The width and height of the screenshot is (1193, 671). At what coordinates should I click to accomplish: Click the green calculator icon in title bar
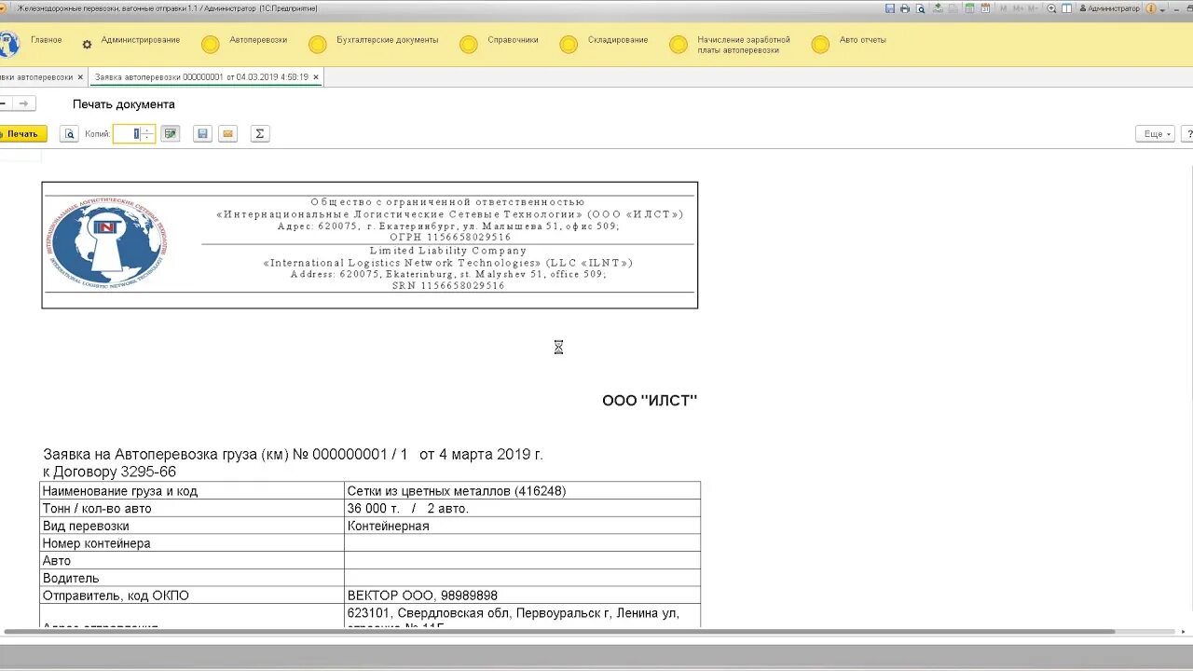click(970, 8)
